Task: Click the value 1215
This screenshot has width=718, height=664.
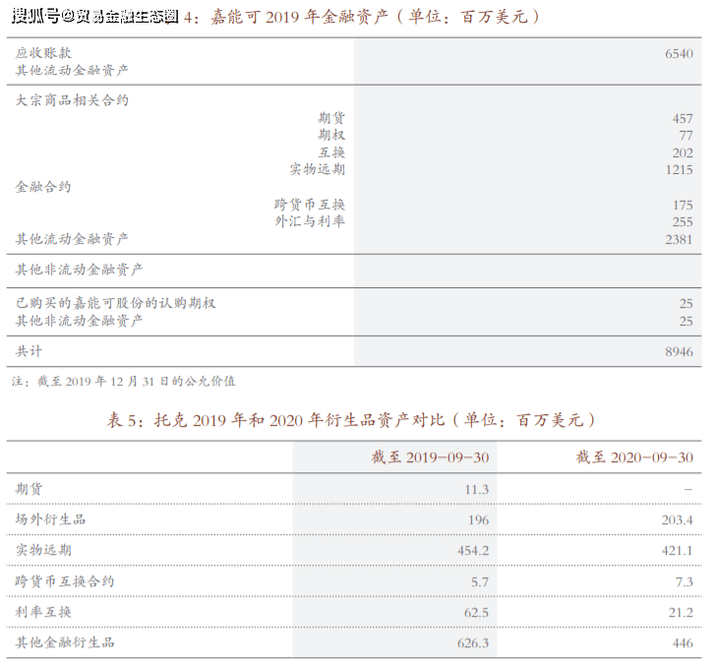Action: [679, 170]
